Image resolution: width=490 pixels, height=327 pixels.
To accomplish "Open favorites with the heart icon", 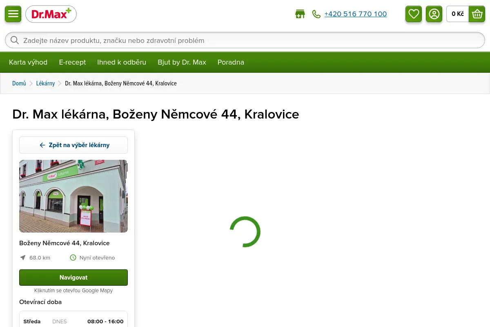I will [414, 14].
